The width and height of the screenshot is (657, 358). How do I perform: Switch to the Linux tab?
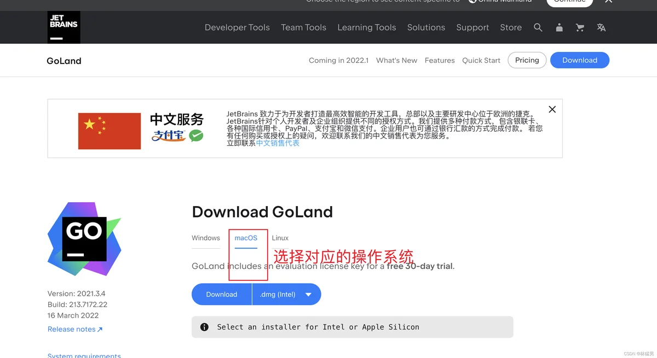click(280, 238)
